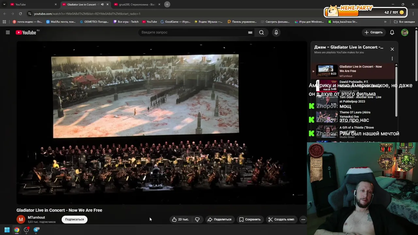Save video with Сохранить button

(x=250, y=219)
